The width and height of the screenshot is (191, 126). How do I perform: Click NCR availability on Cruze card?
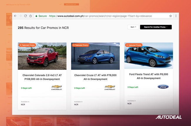76,105
